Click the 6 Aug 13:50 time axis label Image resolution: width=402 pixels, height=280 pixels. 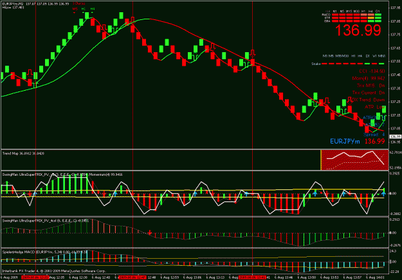click(306, 277)
